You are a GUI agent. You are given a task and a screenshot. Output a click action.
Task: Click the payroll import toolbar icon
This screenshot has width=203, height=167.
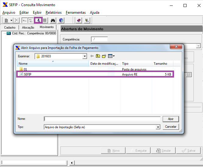[38, 20]
